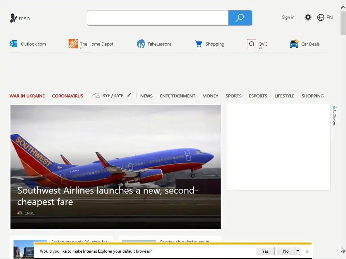Go to SPORTS section

pyautogui.click(x=233, y=96)
